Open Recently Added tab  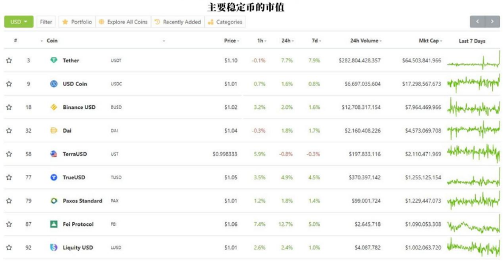point(178,22)
